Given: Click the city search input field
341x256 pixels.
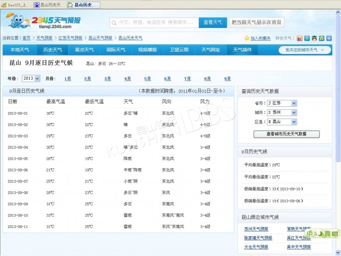Looking at the screenshot, I should click(154, 22).
